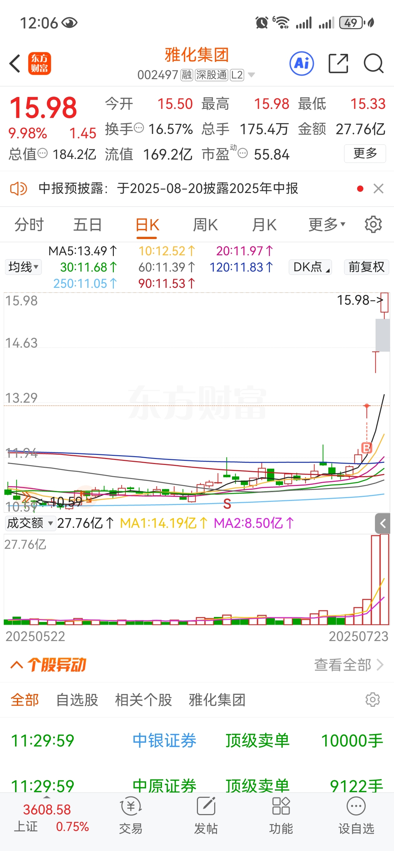
Task: Switch to 分时 chart tab
Action: (x=29, y=225)
